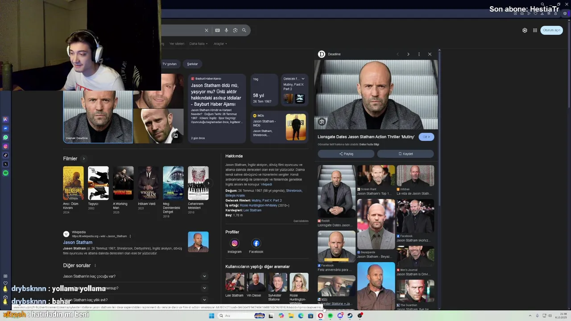This screenshot has height=321, width=571.
Task: Select the TV şovları chip
Action: pyautogui.click(x=169, y=64)
